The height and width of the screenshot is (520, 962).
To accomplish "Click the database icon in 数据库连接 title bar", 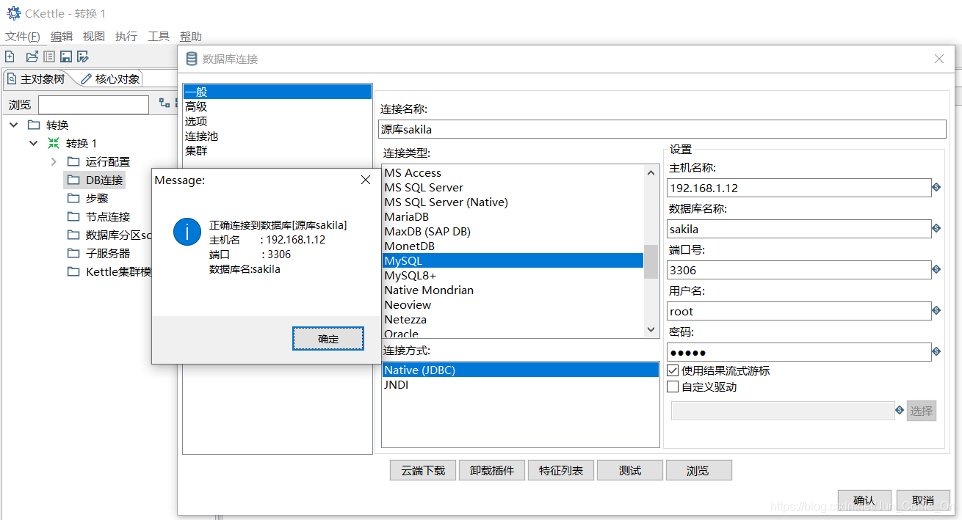I will (190, 59).
